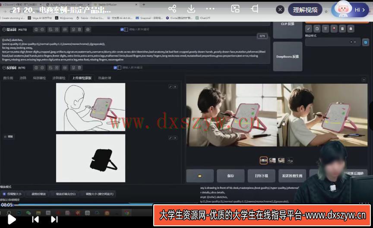Screen dimensions: 373x228
Task: Collapse the 反向词 negative prompt section
Action: (4, 68)
